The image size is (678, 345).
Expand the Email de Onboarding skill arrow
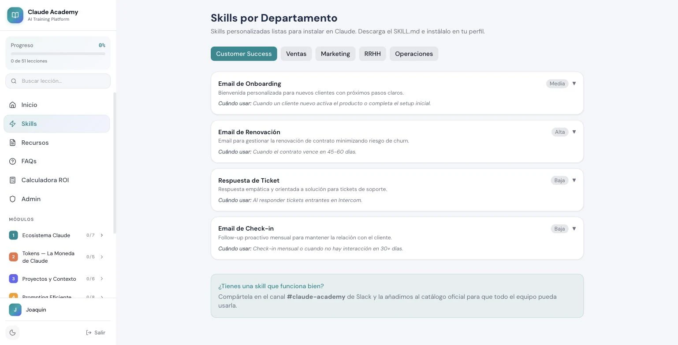click(x=574, y=84)
